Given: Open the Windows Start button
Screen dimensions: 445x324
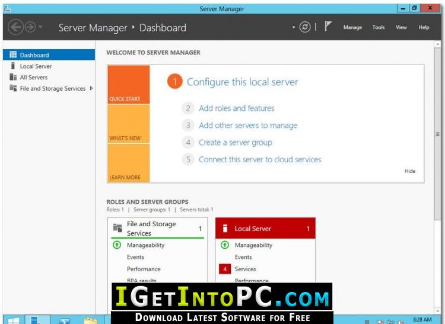Looking at the screenshot, I should pyautogui.click(x=13, y=320).
